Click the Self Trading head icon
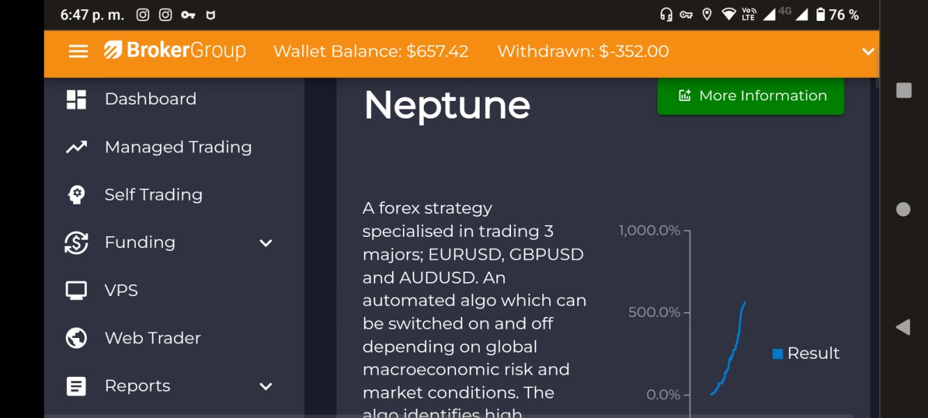This screenshot has height=418, width=928. (76, 195)
